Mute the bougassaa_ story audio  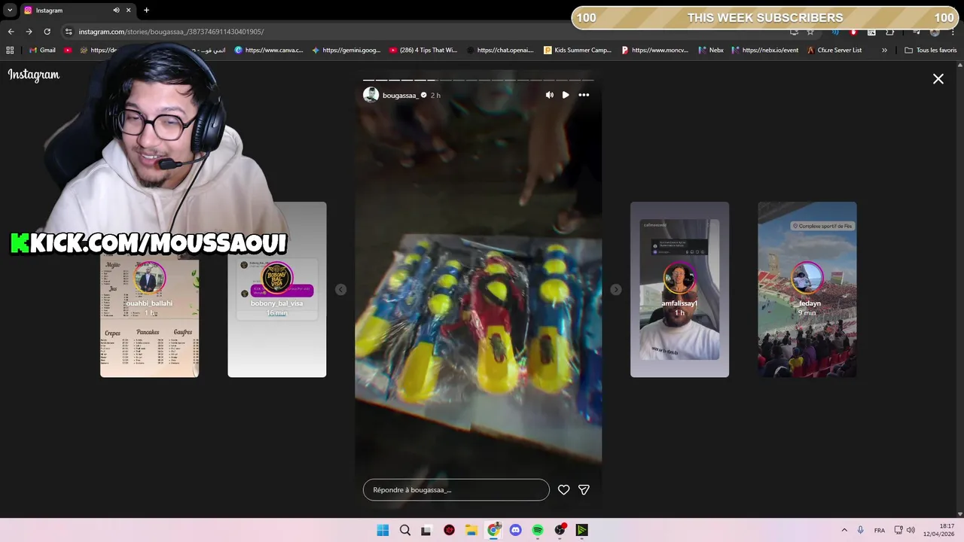550,95
